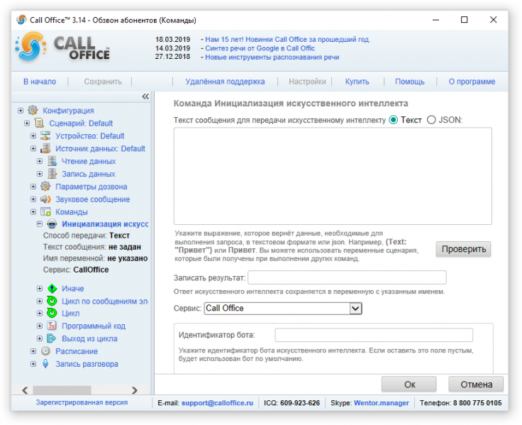
Task: Expand the Устройство: Default node
Action: click(33, 136)
